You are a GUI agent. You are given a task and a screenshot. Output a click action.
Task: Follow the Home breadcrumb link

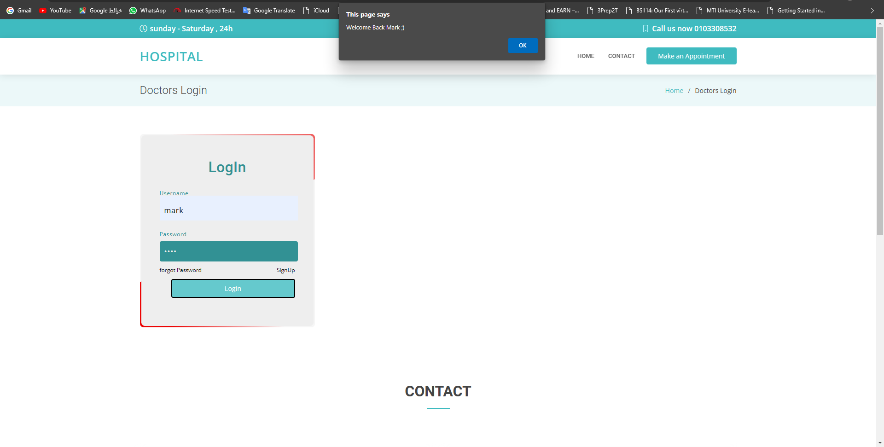tap(674, 91)
